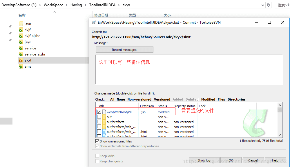Expand the WorkSpace breadcrumb chevron

point(67,5)
